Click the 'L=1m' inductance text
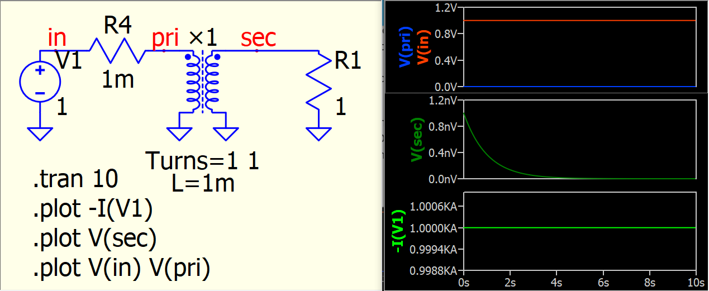This screenshot has width=709, height=291. click(203, 183)
